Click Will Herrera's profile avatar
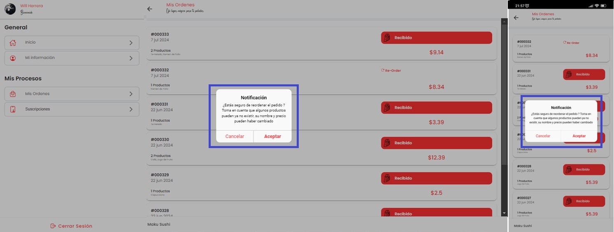Image resolution: width=614 pixels, height=232 pixels. (x=10, y=9)
